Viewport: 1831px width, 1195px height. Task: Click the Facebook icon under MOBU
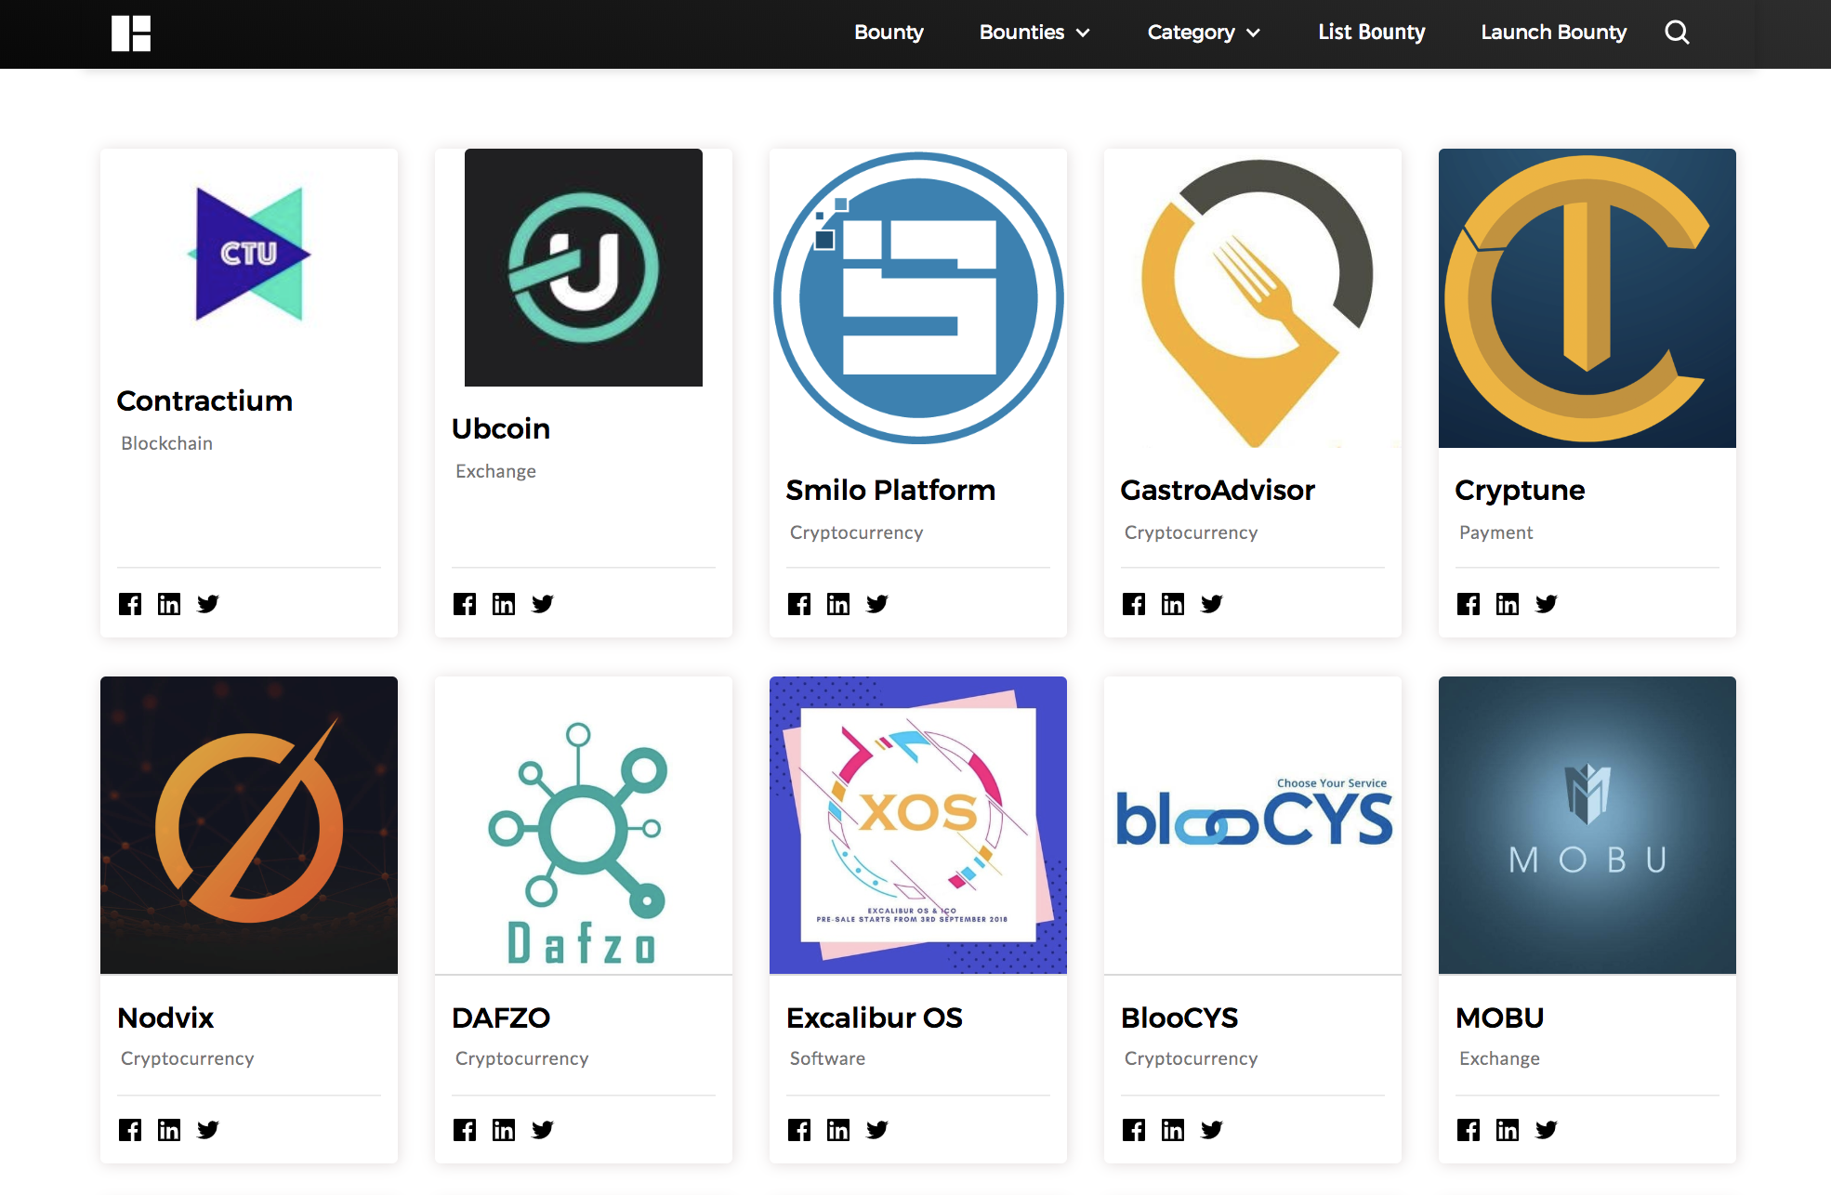pyautogui.click(x=1469, y=1129)
